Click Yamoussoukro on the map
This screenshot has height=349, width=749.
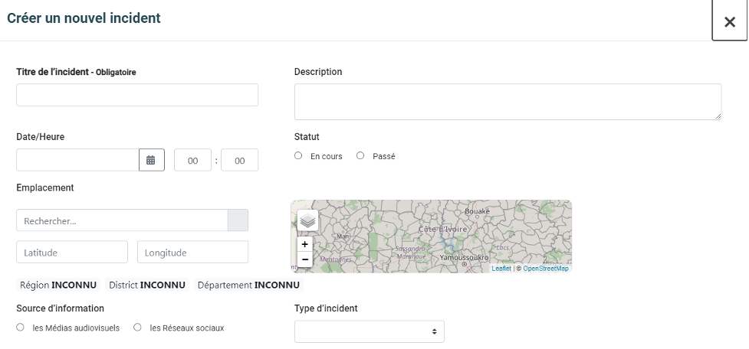pos(465,258)
